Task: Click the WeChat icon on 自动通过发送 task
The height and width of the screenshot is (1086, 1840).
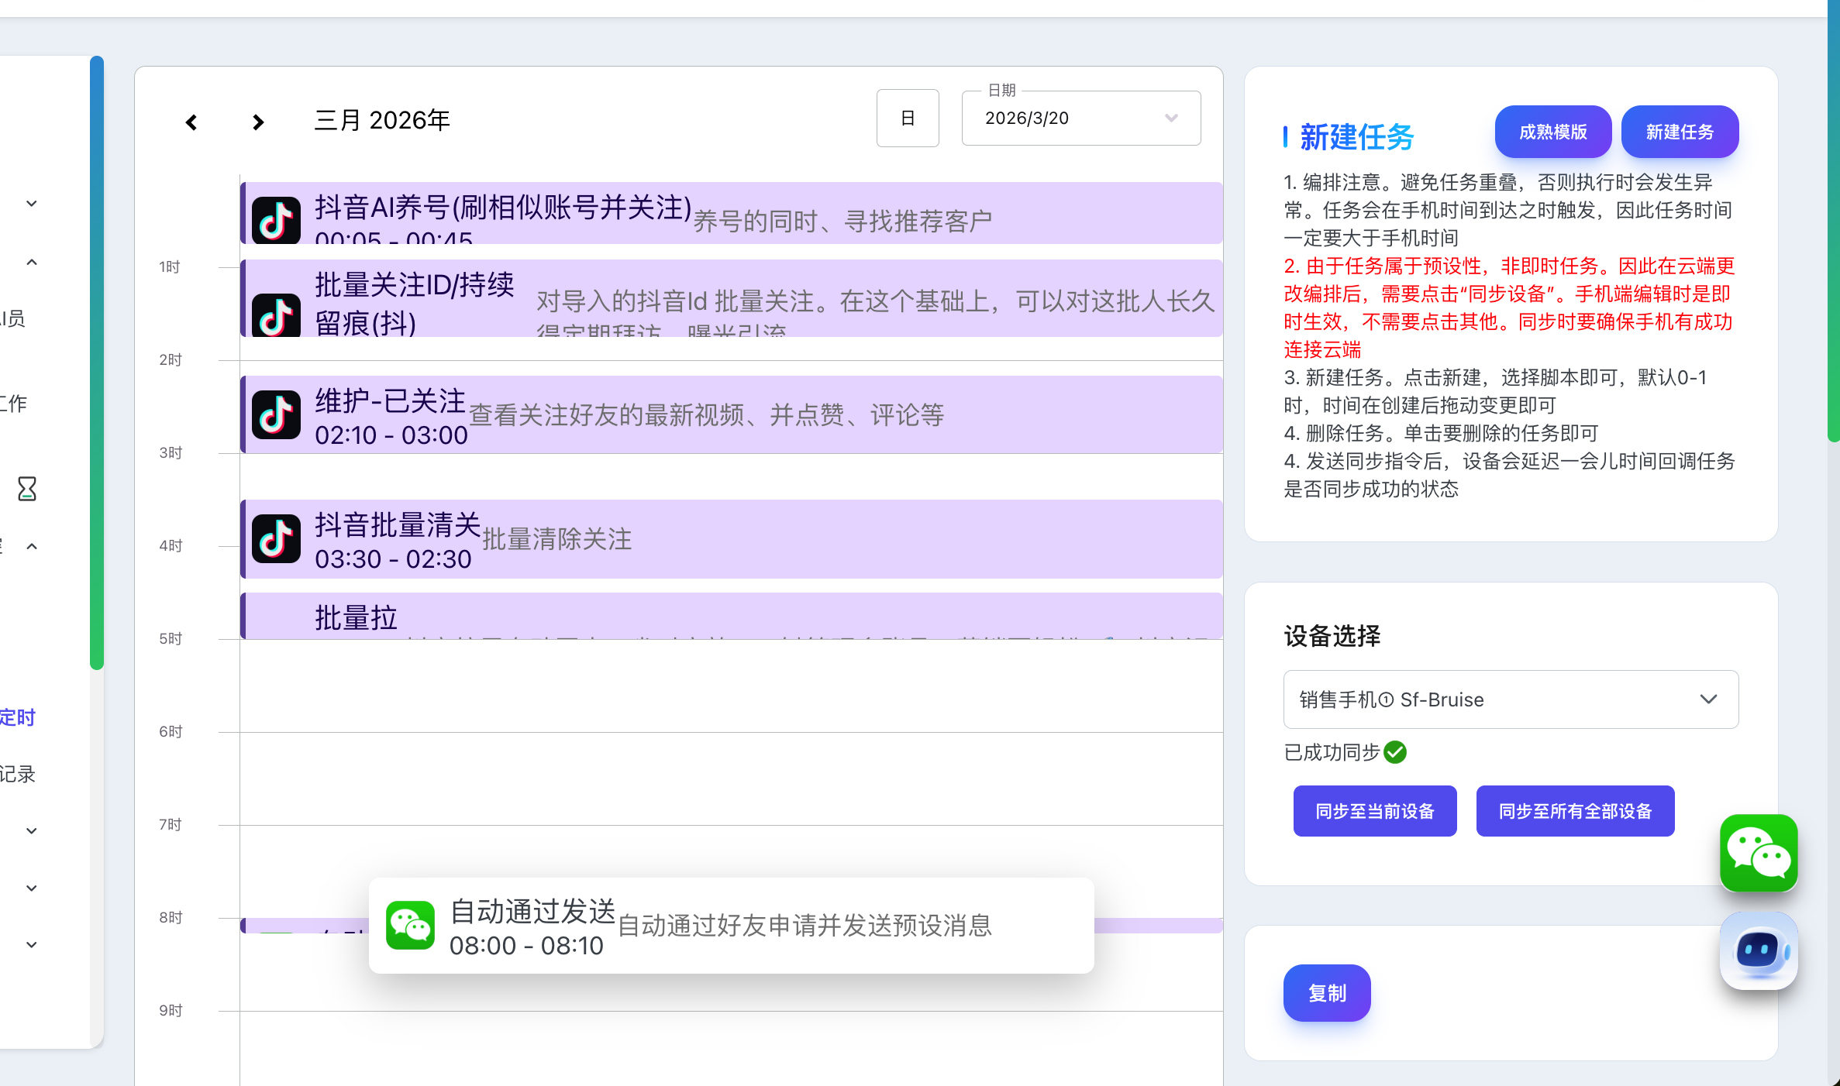Action: (x=410, y=925)
